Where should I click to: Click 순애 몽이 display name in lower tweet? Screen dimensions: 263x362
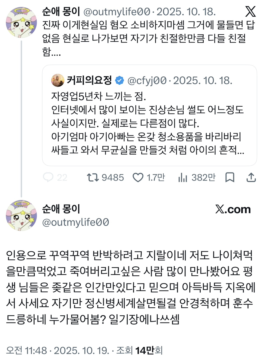(x=61, y=209)
